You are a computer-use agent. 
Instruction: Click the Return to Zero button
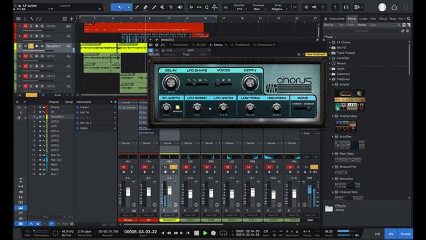188,233
